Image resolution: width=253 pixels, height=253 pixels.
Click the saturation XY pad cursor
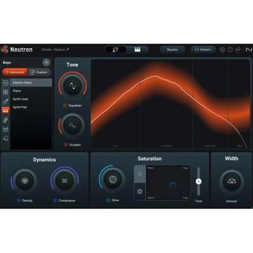173,185
